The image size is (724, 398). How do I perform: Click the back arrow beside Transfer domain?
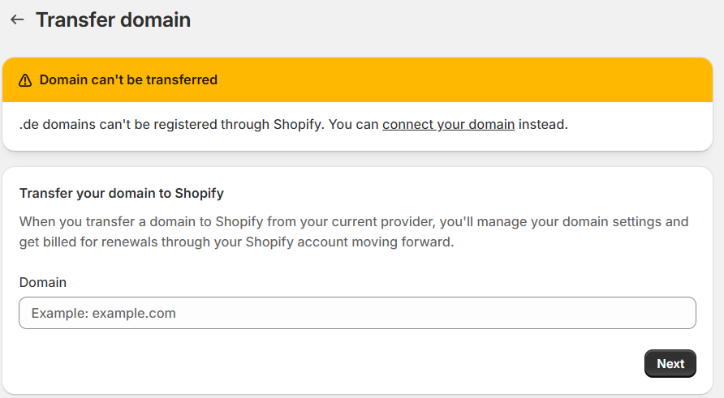17,19
